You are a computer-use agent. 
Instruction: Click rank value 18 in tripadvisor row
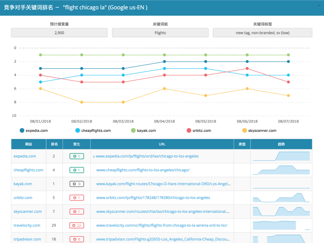pyautogui.click(x=54, y=239)
